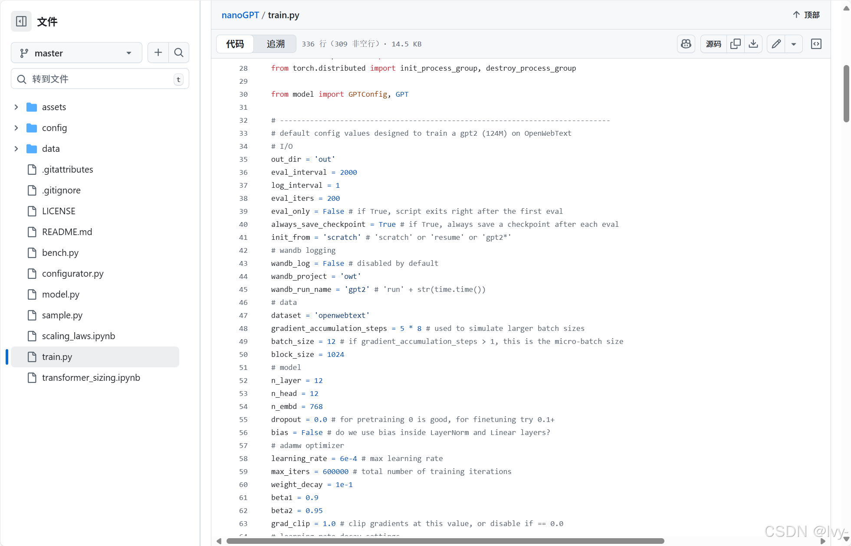
Task: Open edit options dropdown arrow
Action: (793, 44)
